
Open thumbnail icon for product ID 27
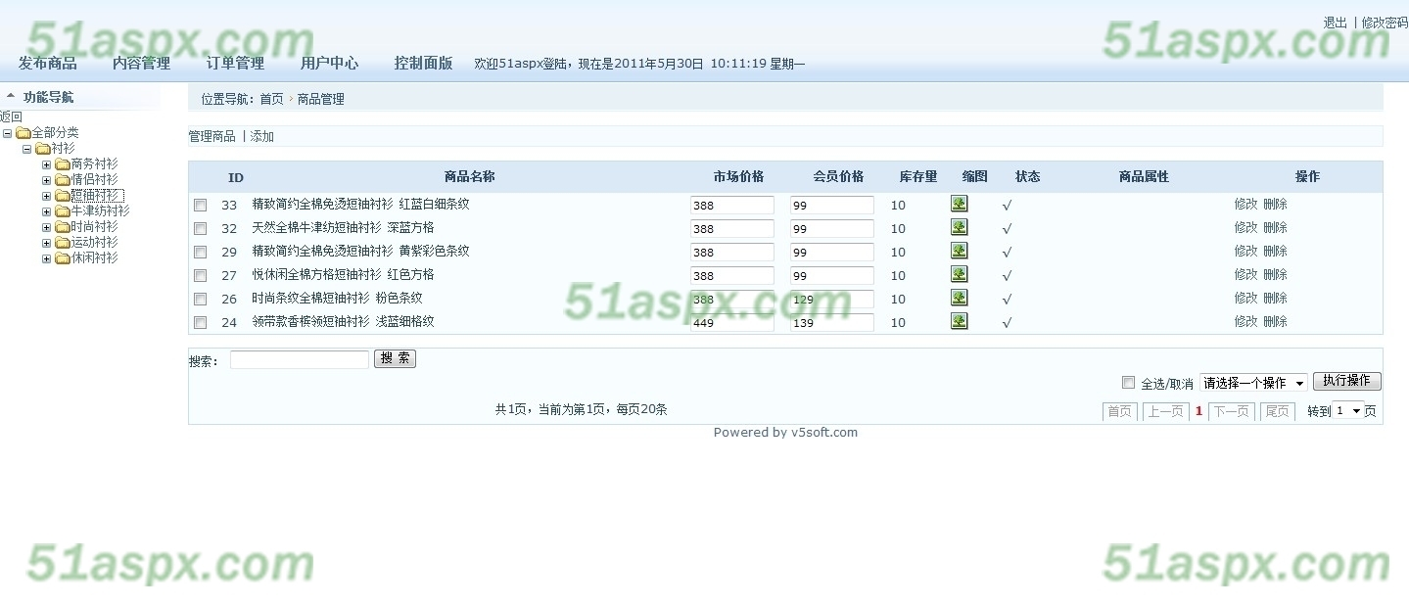(959, 274)
